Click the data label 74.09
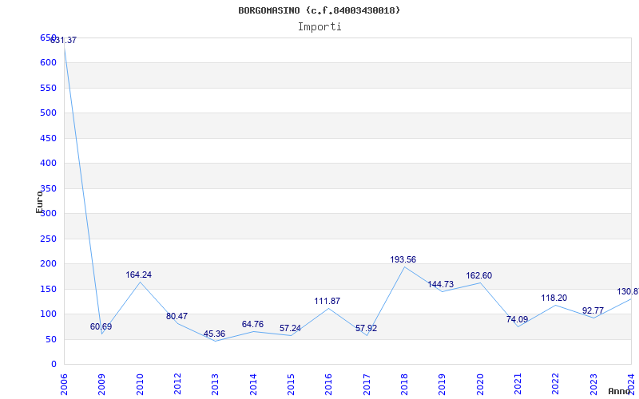This screenshot has height=399, width=639. point(517,320)
